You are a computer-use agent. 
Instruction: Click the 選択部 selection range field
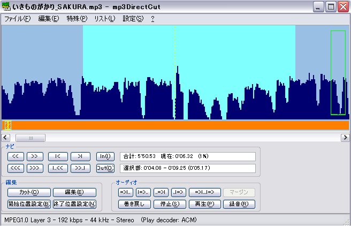point(188,168)
